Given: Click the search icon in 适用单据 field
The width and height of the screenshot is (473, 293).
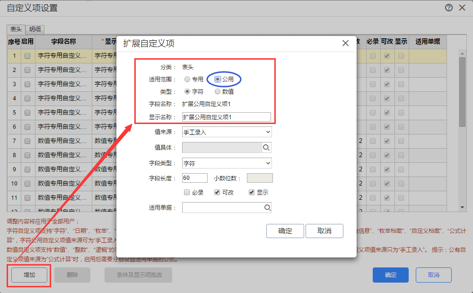Looking at the screenshot, I should coord(267,208).
